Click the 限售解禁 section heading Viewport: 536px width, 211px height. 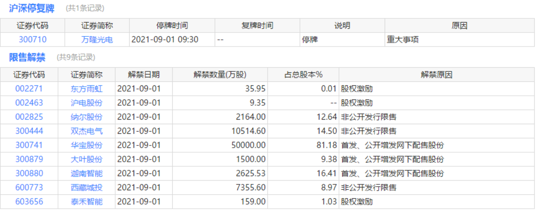coord(27,57)
